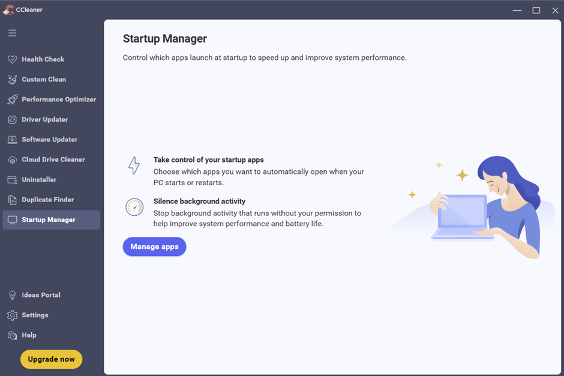Screen dimensions: 564x376
Task: Click the lightning bolt startup apps icon
Action: 134,166
